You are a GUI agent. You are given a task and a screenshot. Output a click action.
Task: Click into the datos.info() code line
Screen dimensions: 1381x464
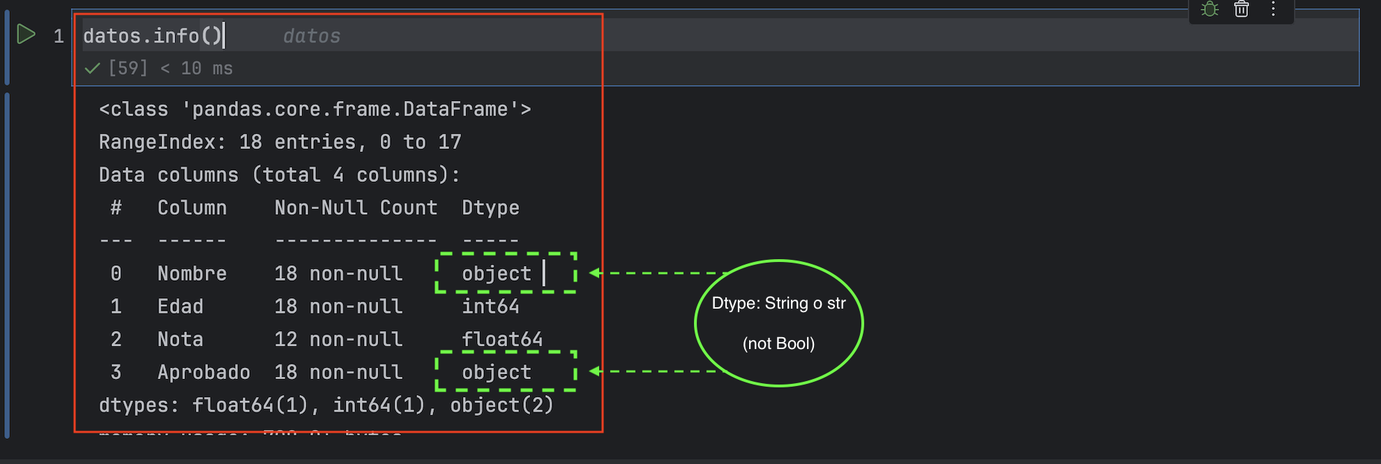pyautogui.click(x=153, y=36)
